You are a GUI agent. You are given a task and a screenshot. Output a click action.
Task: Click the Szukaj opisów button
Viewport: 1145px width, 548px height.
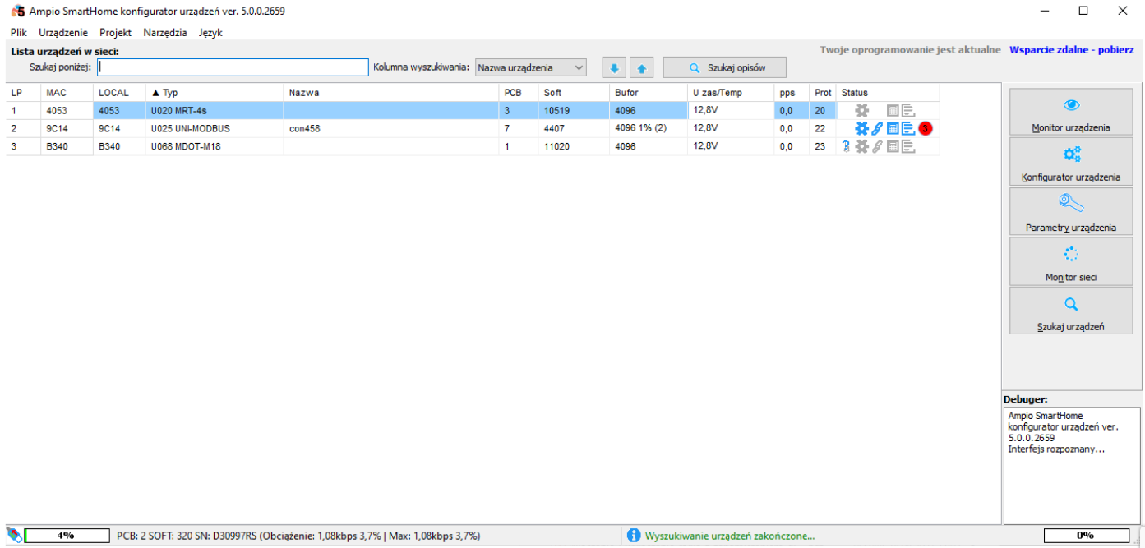tap(725, 67)
